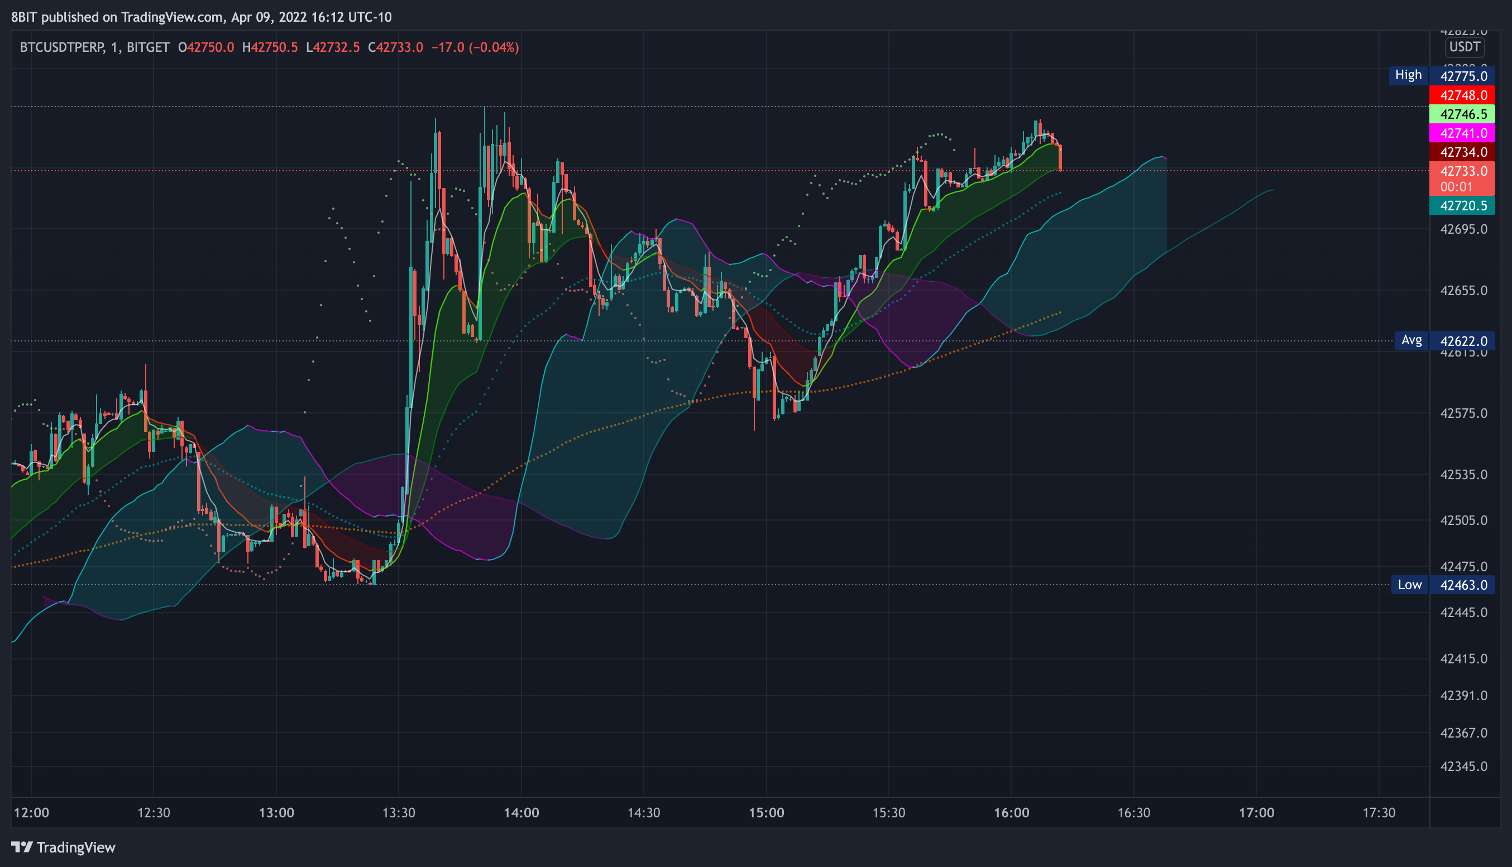
Task: Click the Low price line label
Action: coord(1409,585)
